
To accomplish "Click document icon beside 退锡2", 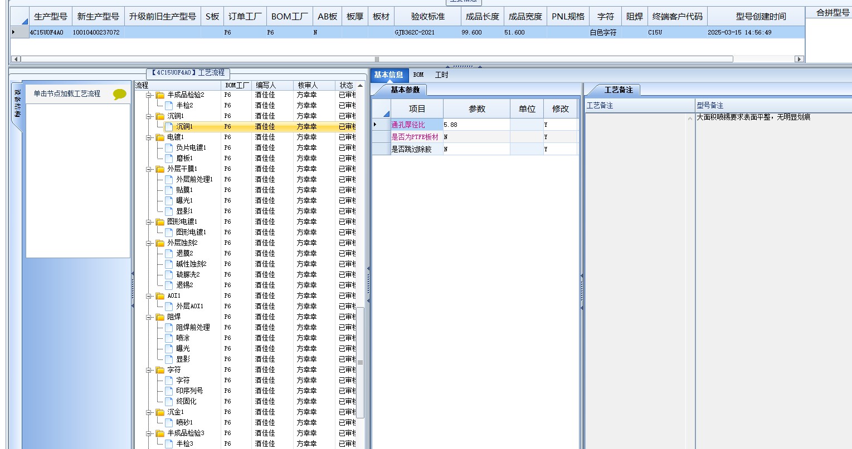I will (x=169, y=285).
